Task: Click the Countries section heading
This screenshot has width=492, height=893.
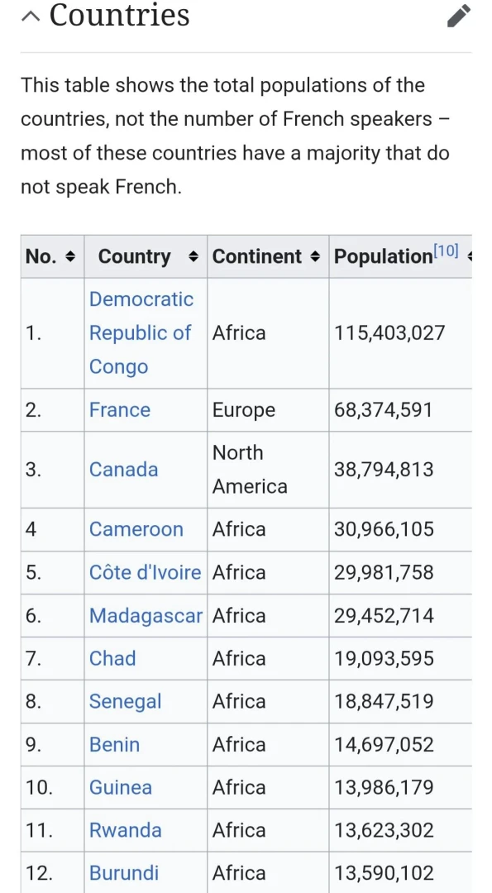Action: coord(120,15)
